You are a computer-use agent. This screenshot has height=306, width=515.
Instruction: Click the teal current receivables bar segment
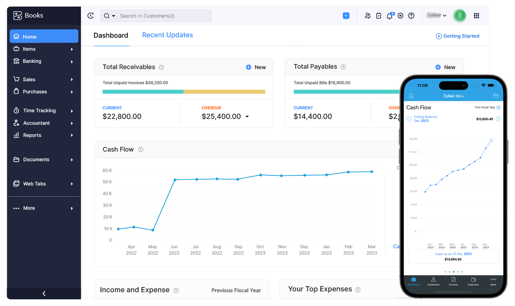143,92
